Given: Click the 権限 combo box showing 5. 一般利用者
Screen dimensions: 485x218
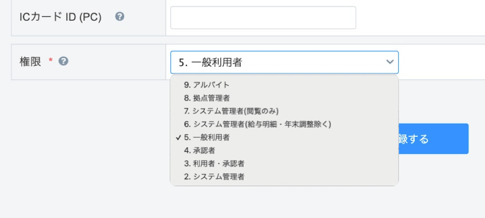Looking at the screenshot, I should pos(284,63).
